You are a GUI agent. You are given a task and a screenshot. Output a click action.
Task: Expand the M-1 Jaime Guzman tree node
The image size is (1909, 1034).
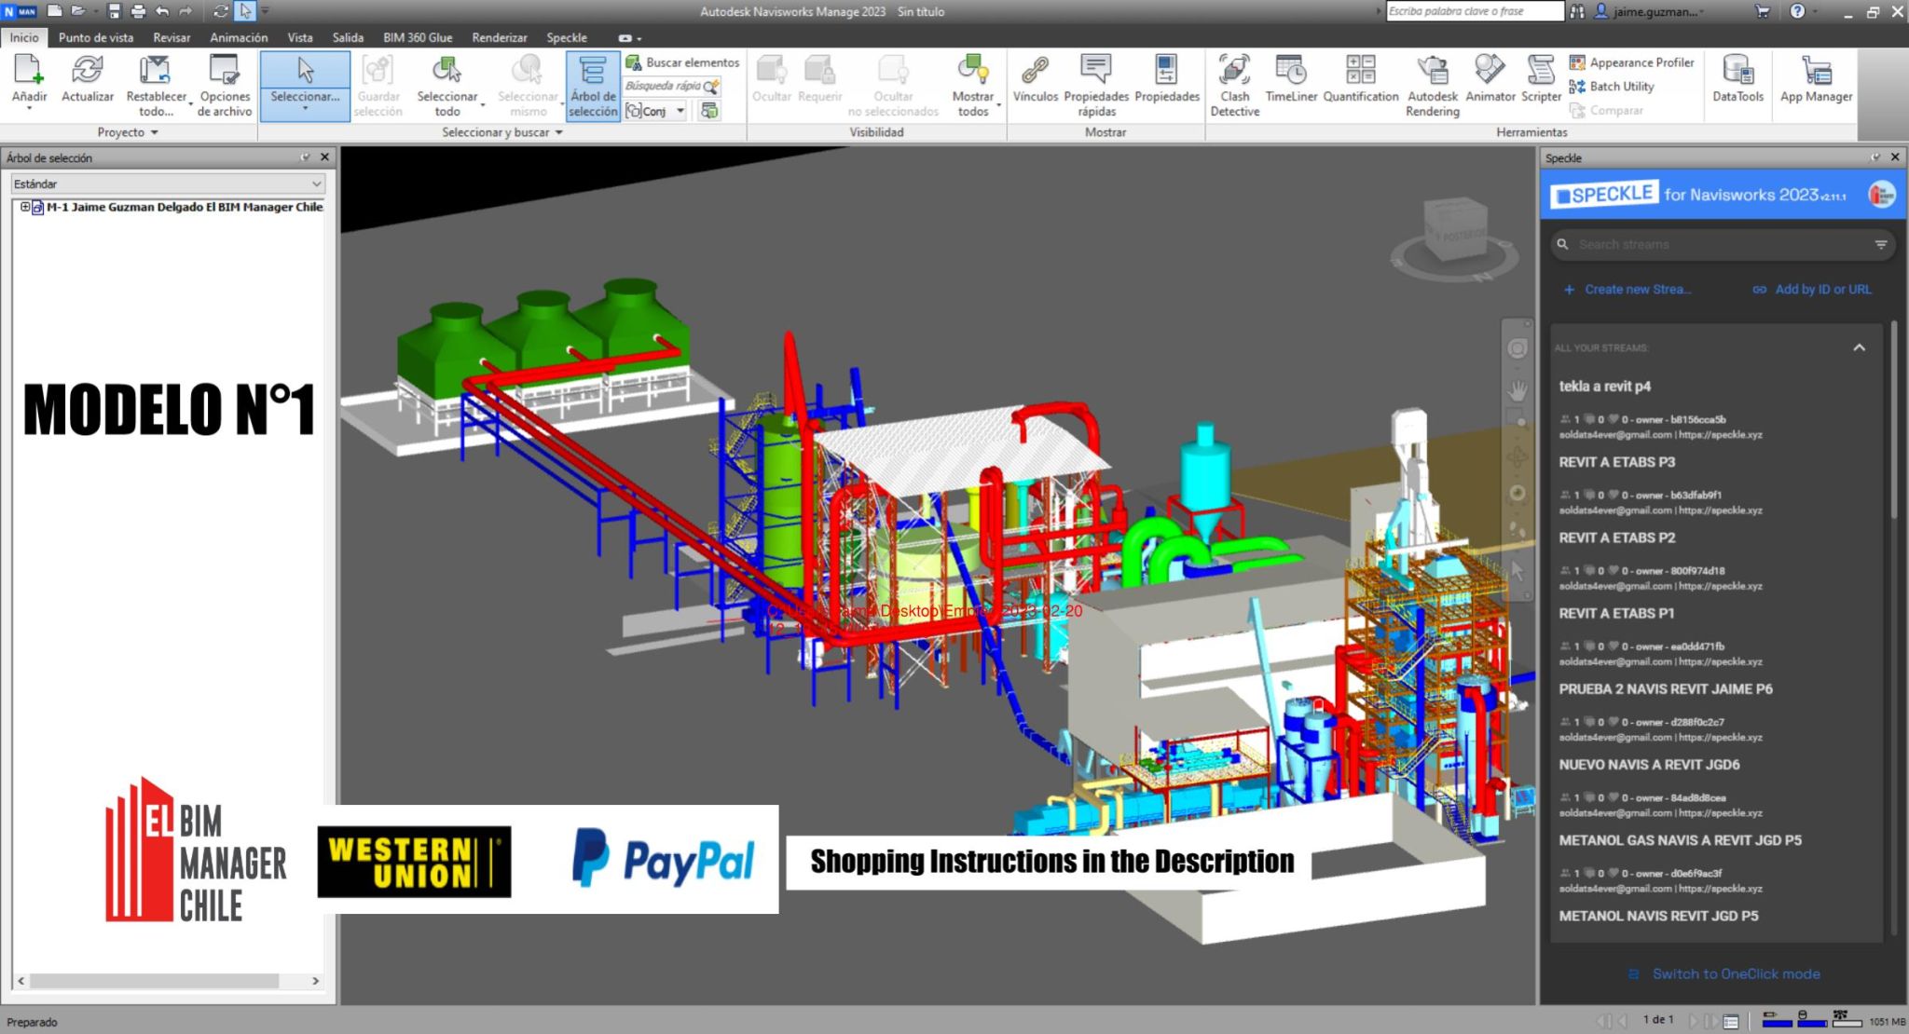[x=25, y=207]
